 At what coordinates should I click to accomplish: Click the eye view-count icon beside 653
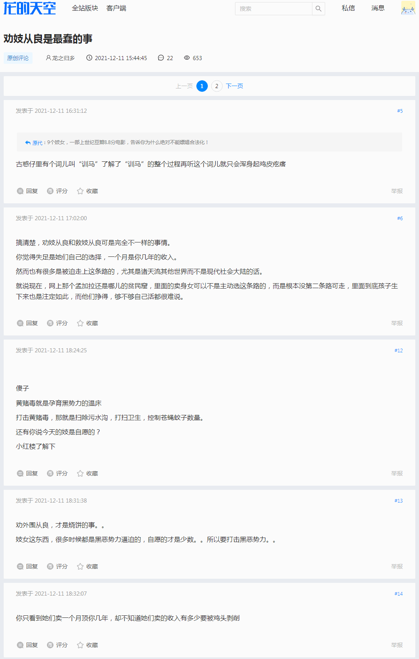pyautogui.click(x=187, y=58)
